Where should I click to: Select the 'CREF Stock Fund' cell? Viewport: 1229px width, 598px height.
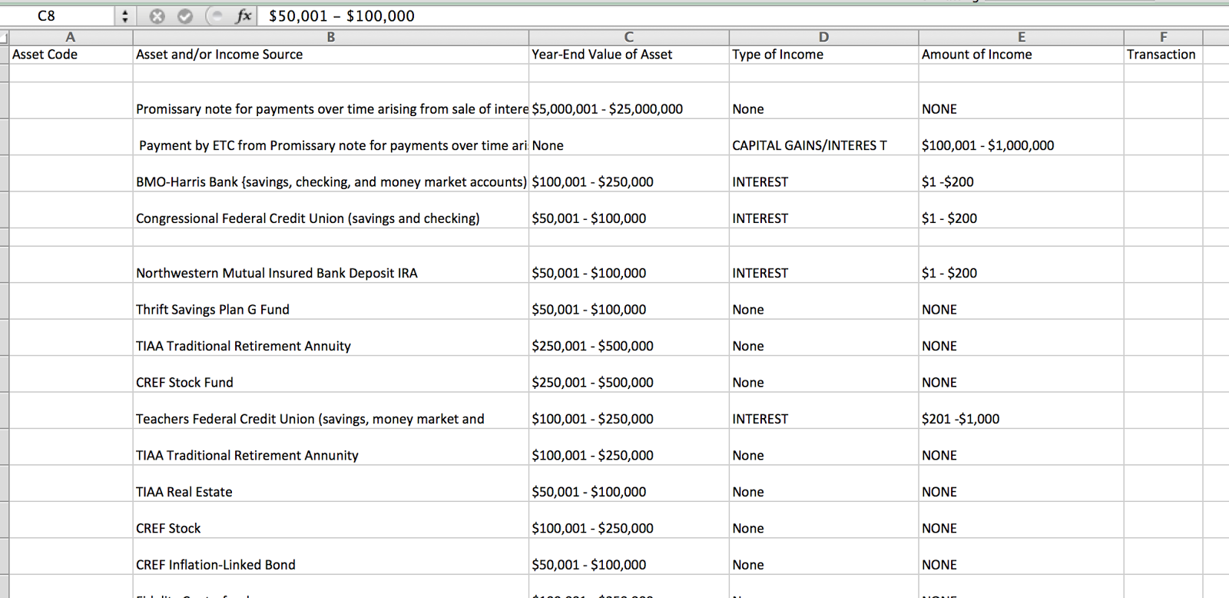coord(331,374)
